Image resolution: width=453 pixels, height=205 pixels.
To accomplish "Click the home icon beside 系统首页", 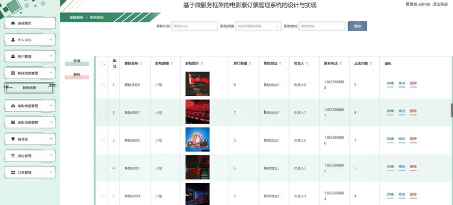I will (13, 23).
